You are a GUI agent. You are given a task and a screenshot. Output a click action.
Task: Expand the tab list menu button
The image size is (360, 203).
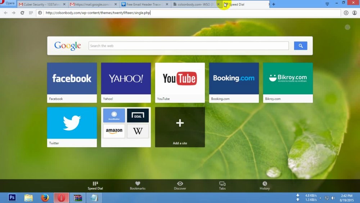[327, 4]
